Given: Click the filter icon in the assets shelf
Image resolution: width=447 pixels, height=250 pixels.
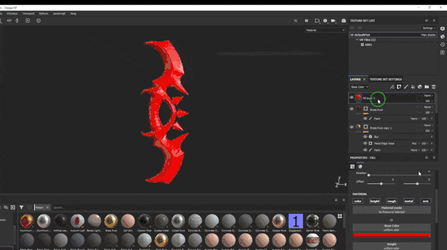Looking at the screenshot, I should [x=21, y=207].
